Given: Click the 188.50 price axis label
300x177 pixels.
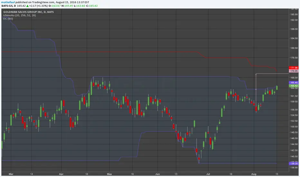Looking at the screenshot, I should [x=294, y=29].
